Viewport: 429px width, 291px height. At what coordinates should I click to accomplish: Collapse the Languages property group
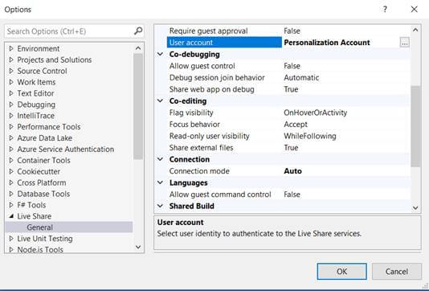pyautogui.click(x=161, y=182)
